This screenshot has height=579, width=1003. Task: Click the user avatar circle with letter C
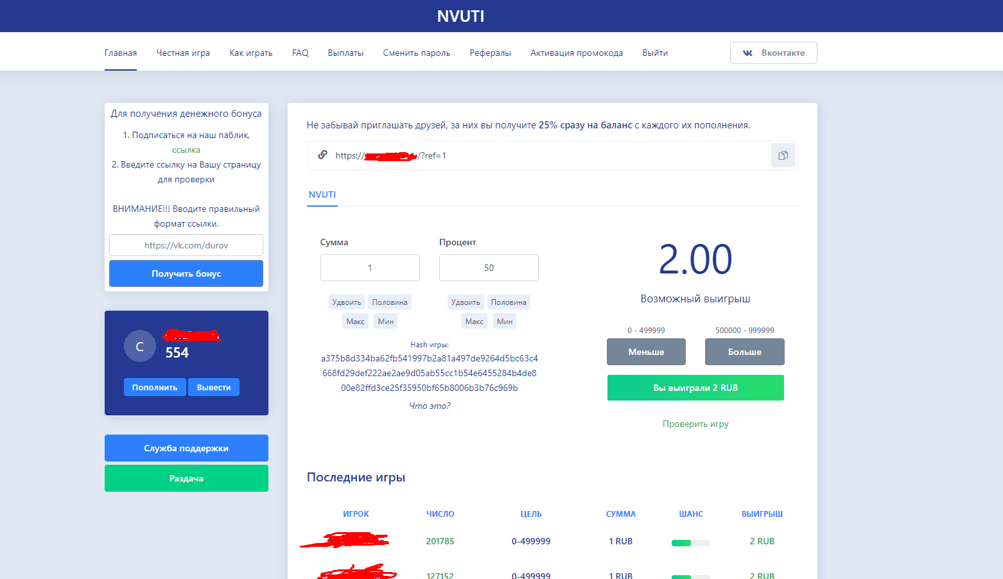click(x=139, y=347)
